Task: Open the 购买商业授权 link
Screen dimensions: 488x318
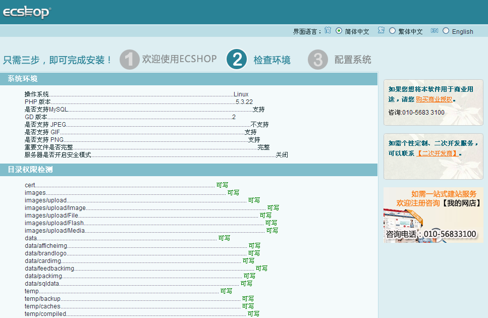Action: pos(434,99)
